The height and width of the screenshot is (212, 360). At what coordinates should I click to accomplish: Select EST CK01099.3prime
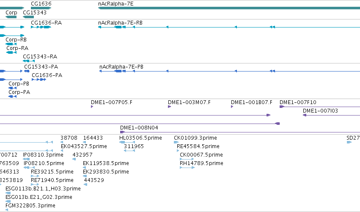pos(195,138)
